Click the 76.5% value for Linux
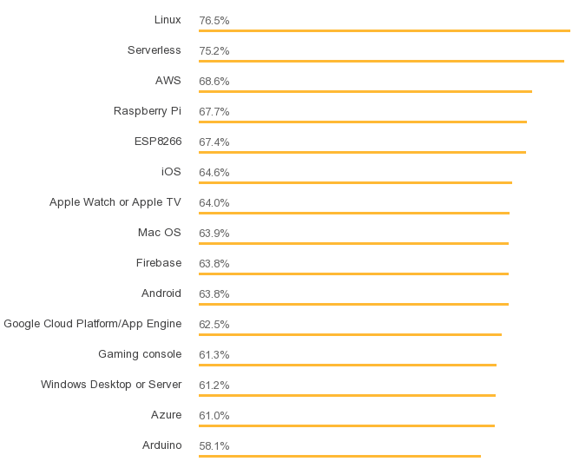 click(x=214, y=21)
